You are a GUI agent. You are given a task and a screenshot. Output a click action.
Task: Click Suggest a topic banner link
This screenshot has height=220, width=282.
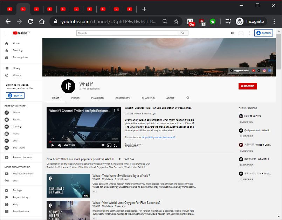tap(240, 71)
